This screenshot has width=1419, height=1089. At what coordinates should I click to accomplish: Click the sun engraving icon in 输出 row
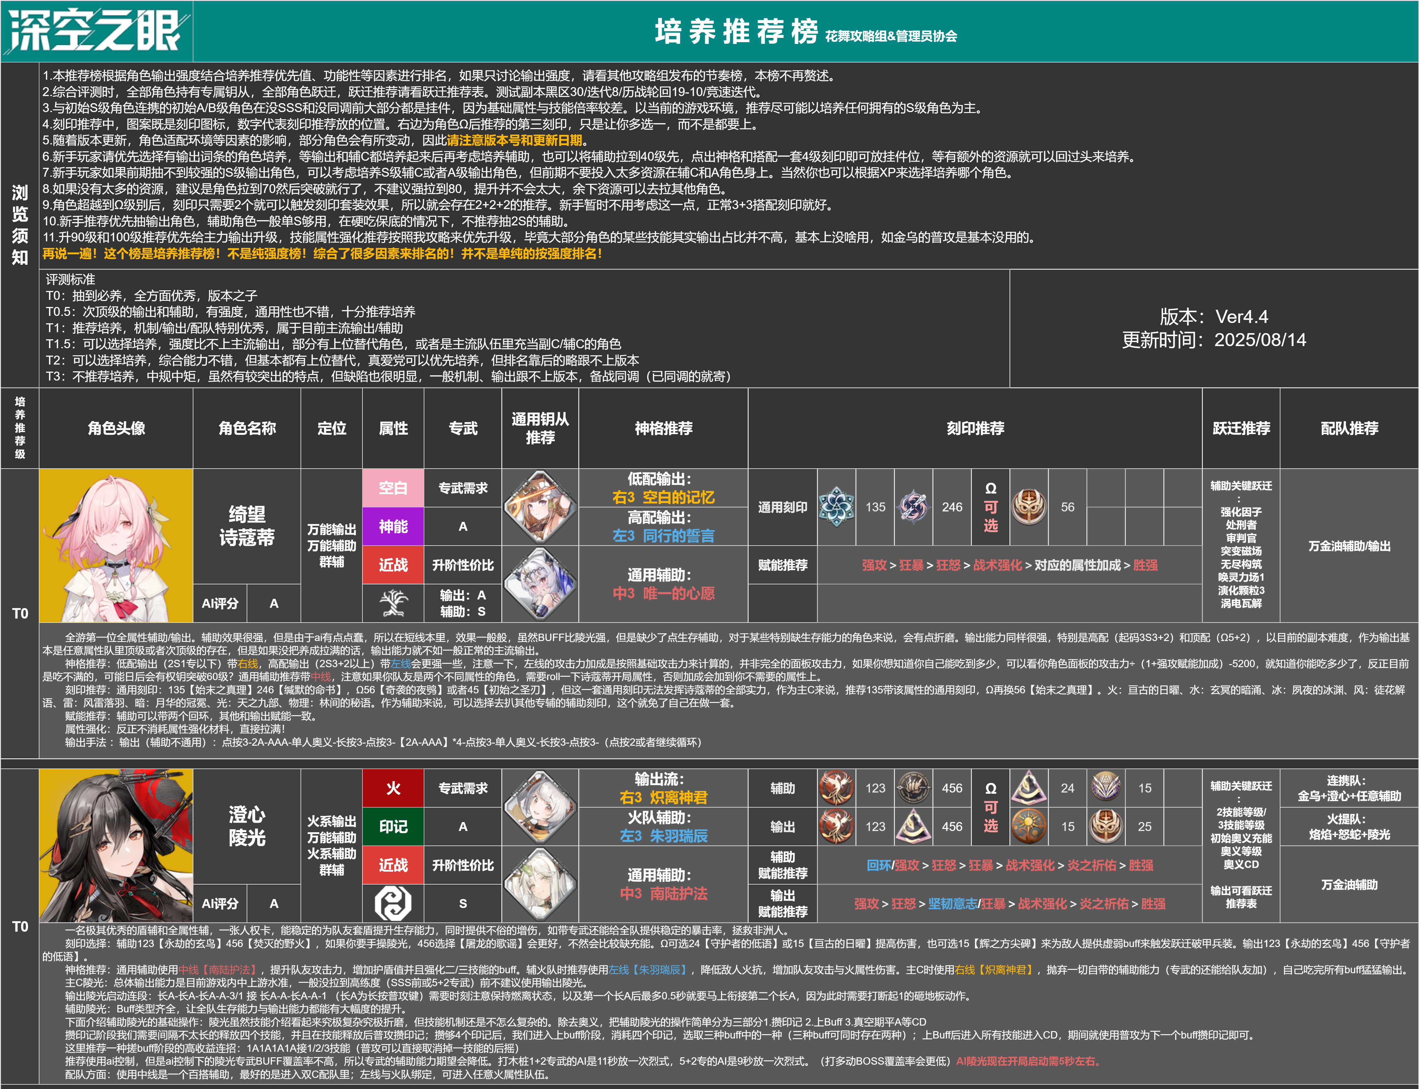[1029, 826]
